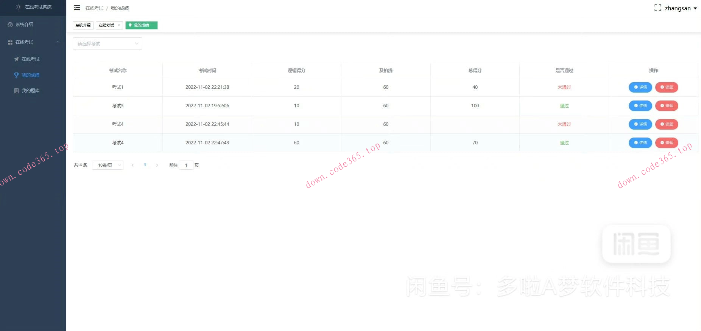The image size is (701, 331).
Task: Go to previous page arrow
Action: 132,165
